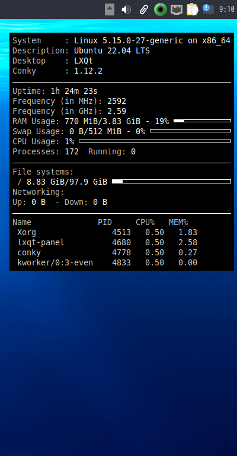Click the "lxqt-panel" process name
This screenshot has width=237, height=456.
click(x=41, y=242)
